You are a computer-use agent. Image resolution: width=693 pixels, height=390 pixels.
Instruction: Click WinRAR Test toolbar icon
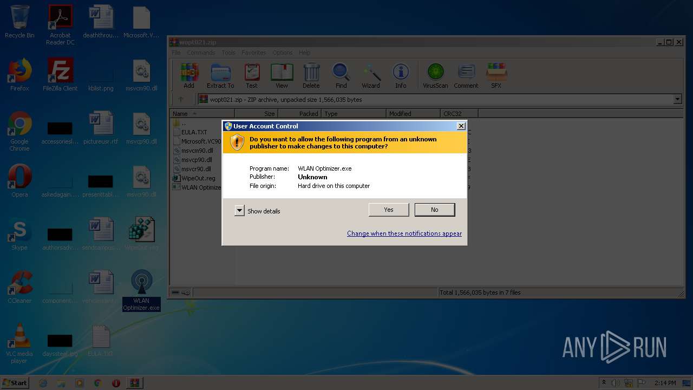tap(252, 75)
